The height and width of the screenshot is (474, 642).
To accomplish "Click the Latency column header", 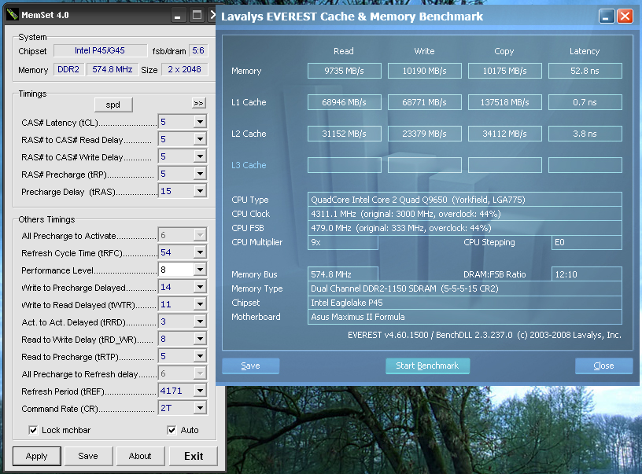I will (585, 51).
